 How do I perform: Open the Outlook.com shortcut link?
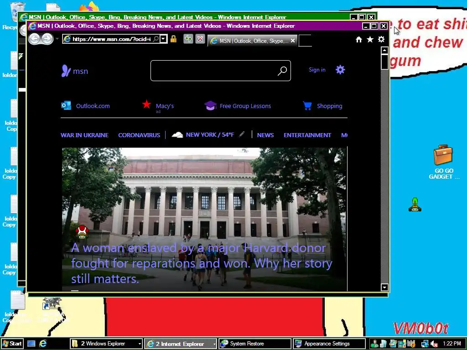[93, 106]
